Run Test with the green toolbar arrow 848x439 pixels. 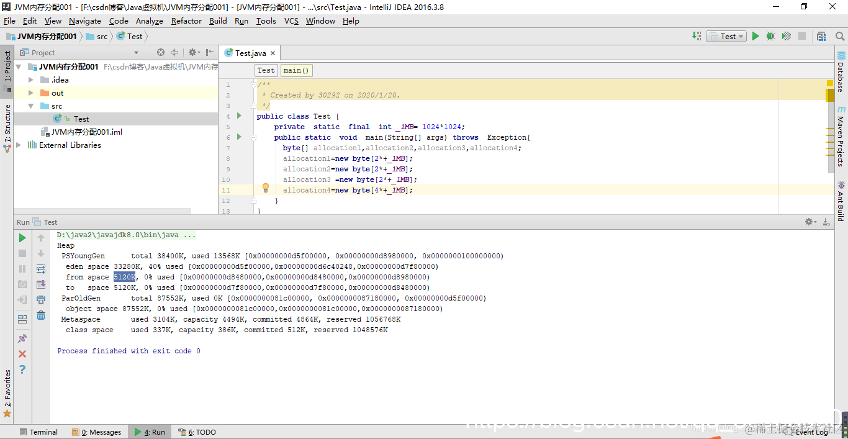tap(756, 36)
